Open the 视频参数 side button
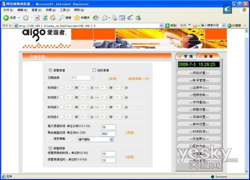This screenshot has height=180, width=250. pos(199,95)
